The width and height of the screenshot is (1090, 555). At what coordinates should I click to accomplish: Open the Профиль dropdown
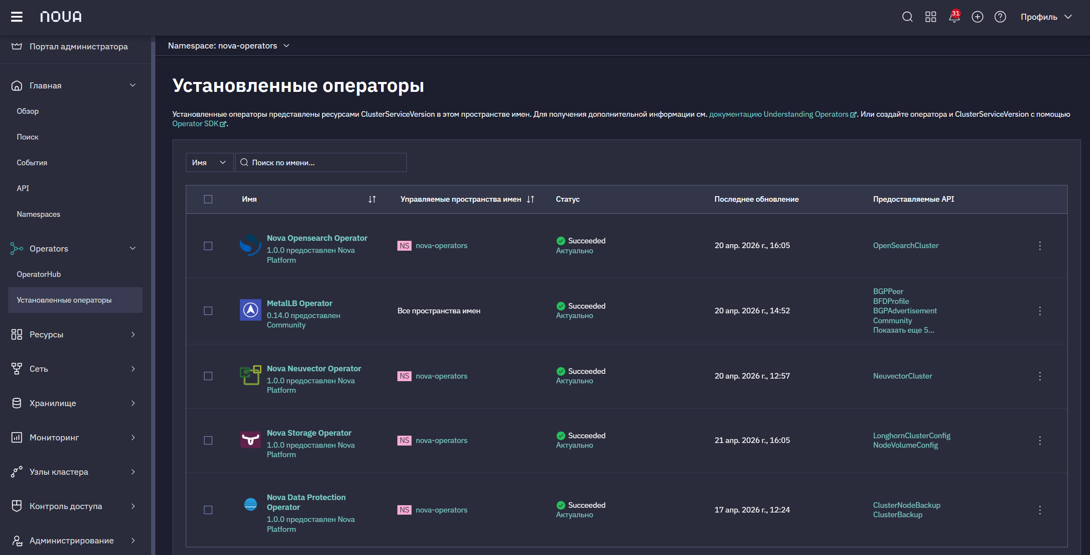pos(1046,17)
